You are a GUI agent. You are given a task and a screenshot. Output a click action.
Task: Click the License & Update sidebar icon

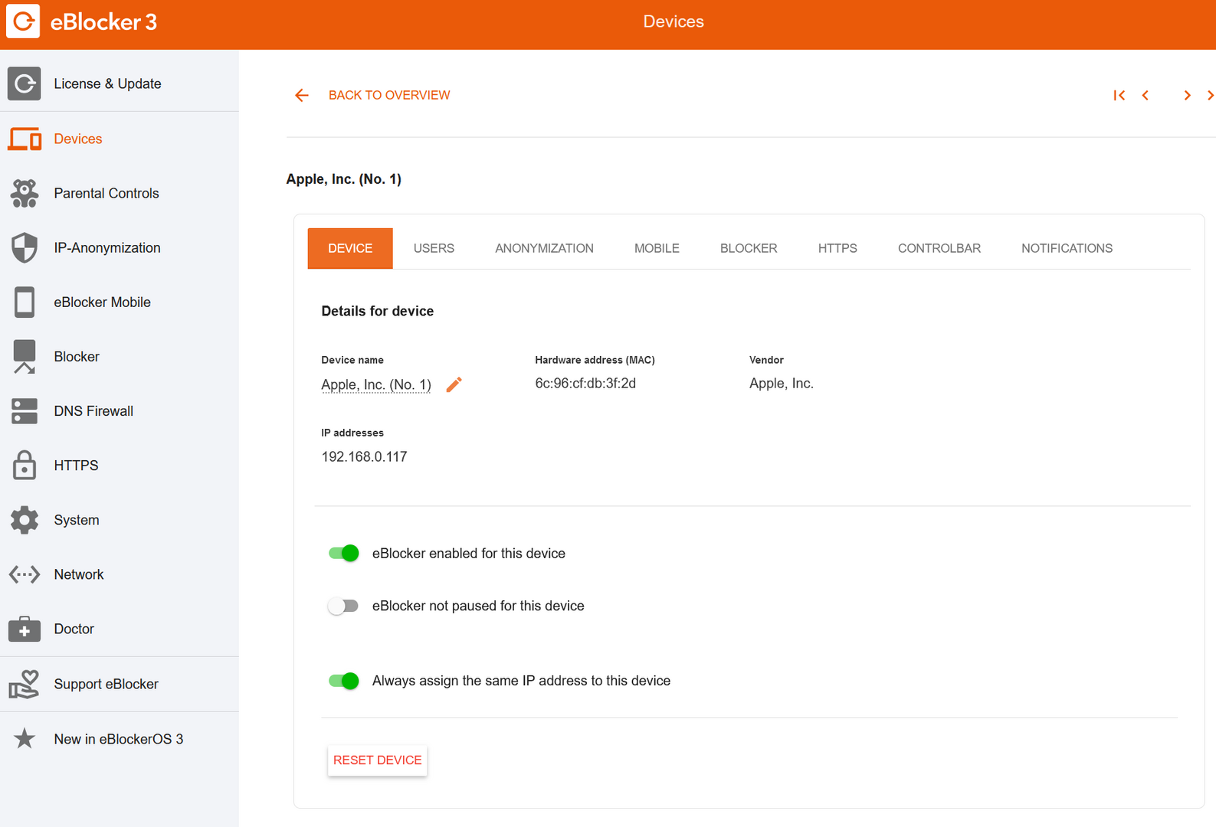point(25,83)
